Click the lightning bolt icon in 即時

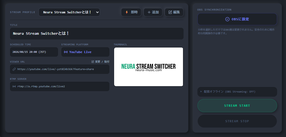(127, 12)
